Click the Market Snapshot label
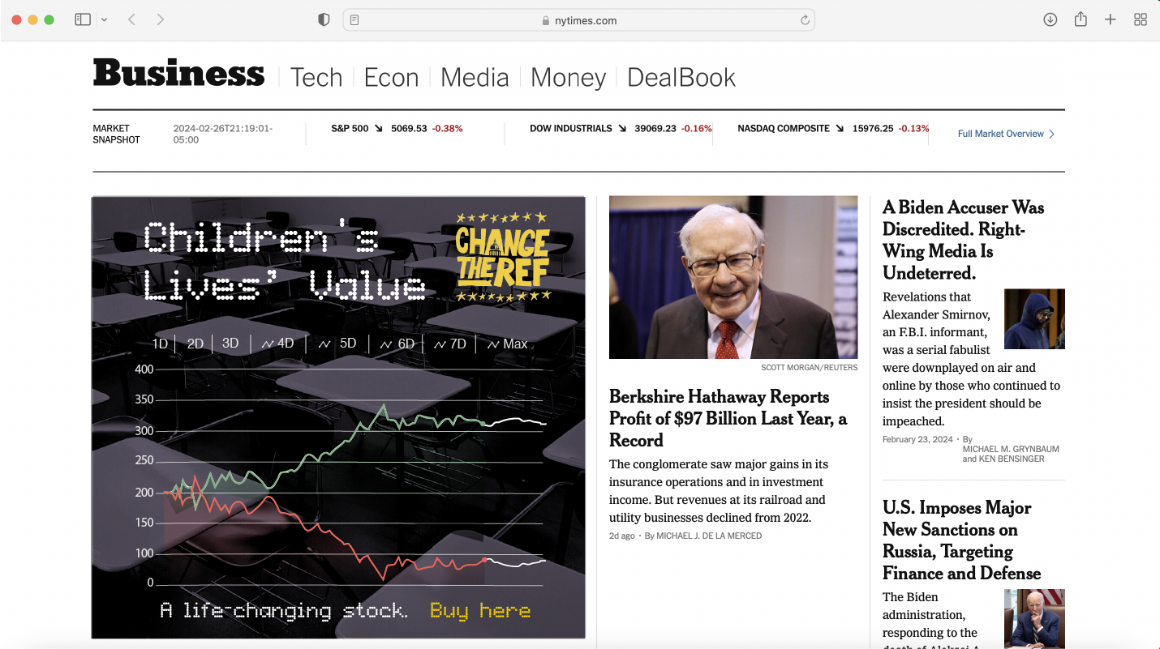The width and height of the screenshot is (1160, 649). tap(116, 134)
